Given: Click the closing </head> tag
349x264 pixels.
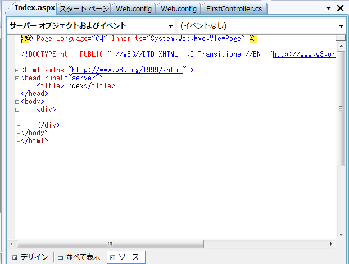Looking at the screenshot, I should (x=34, y=94).
